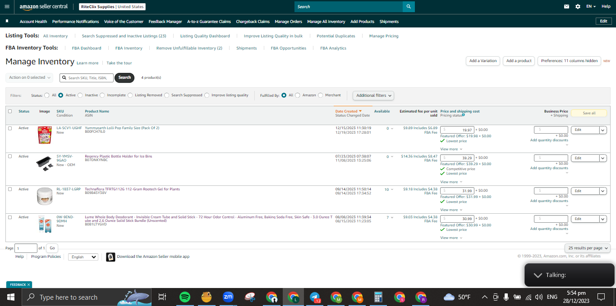Screen dimensions: 616x306
Task: Open Calculator from the taskbar
Action: click(x=378, y=297)
